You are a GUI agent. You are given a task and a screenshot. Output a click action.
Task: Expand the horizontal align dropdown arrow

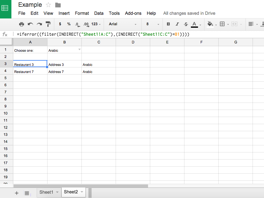(x=257, y=25)
